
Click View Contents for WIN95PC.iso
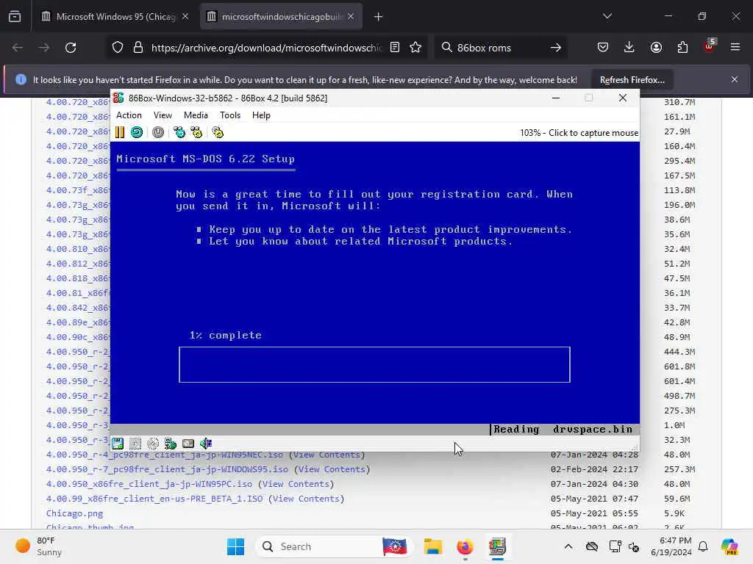(x=296, y=484)
